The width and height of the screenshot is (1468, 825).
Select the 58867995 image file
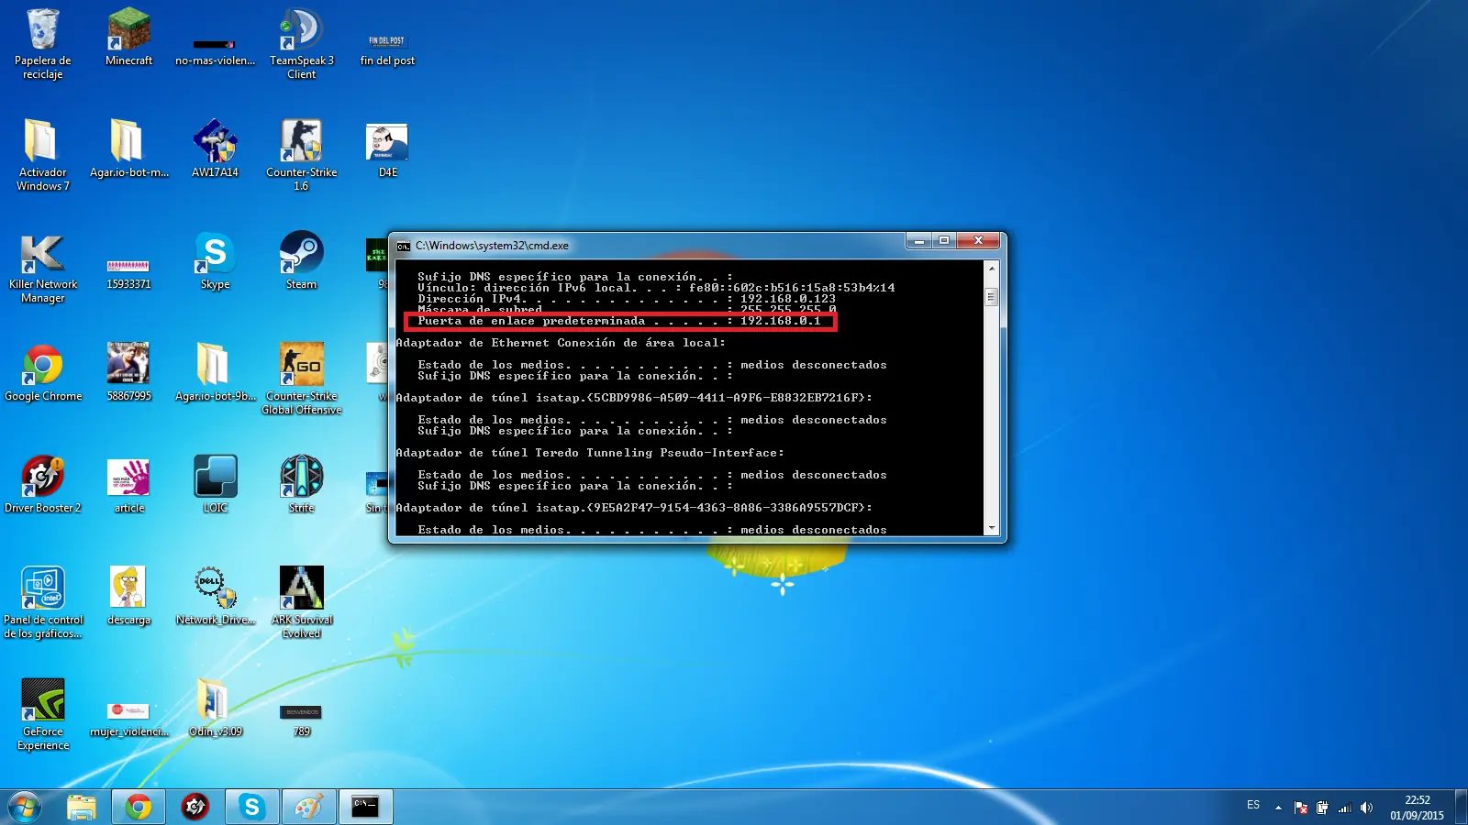[128, 372]
